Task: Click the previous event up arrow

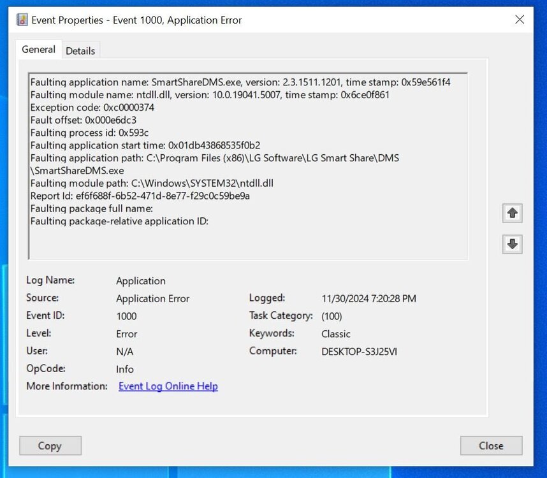Action: 512,213
